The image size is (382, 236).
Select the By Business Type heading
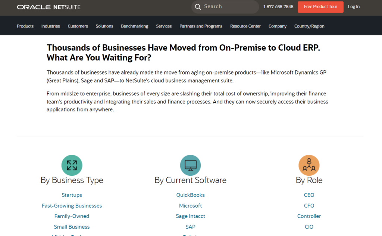[x=72, y=180]
